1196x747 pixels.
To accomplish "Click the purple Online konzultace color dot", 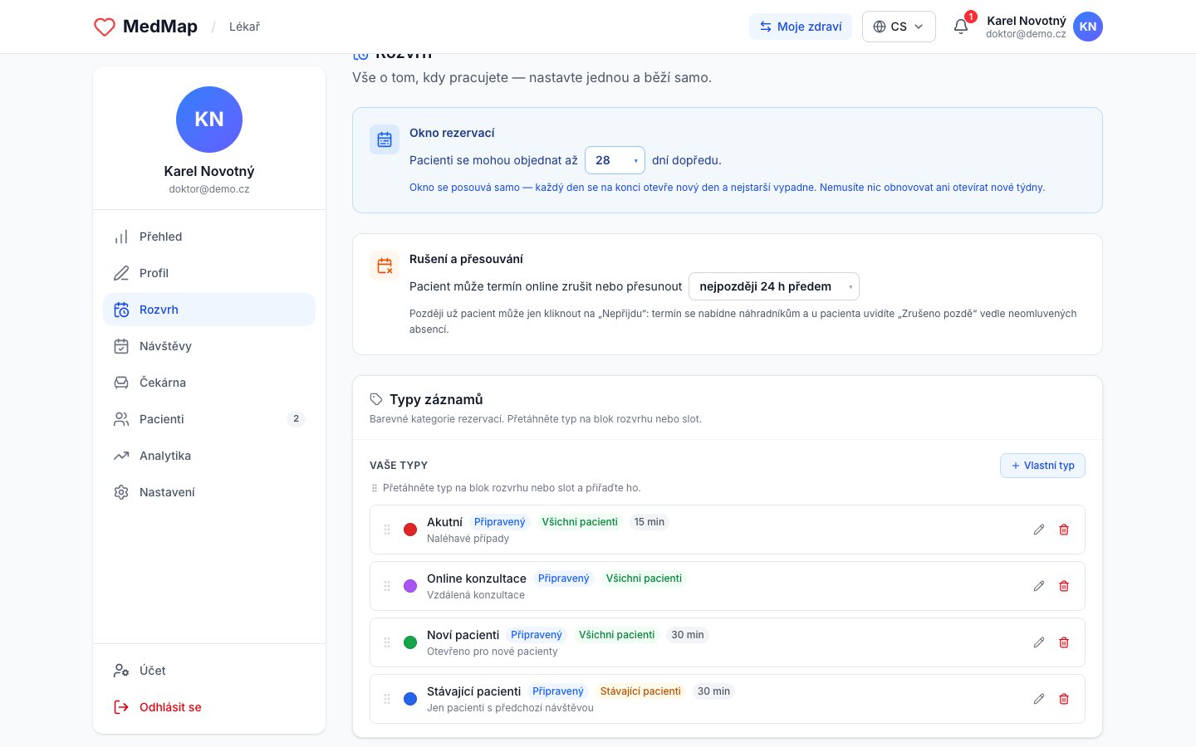I will [410, 586].
